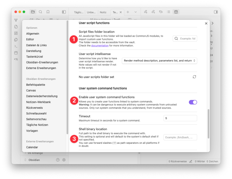Disable user system command functions toggle
This screenshot has height=179, width=232.
click(x=193, y=102)
